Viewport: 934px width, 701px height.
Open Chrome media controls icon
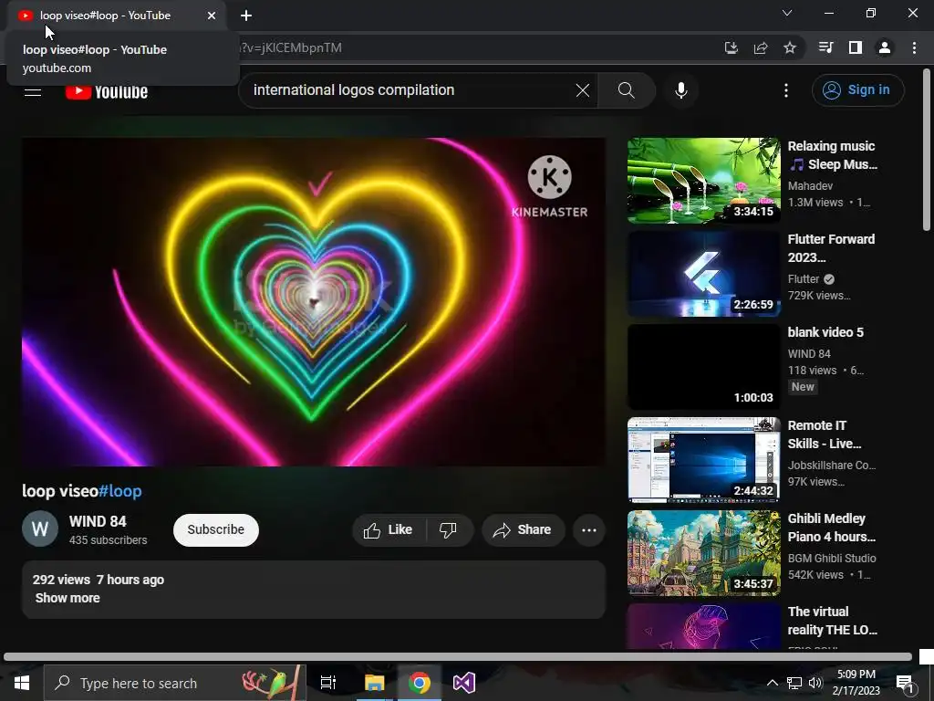pyautogui.click(x=825, y=47)
